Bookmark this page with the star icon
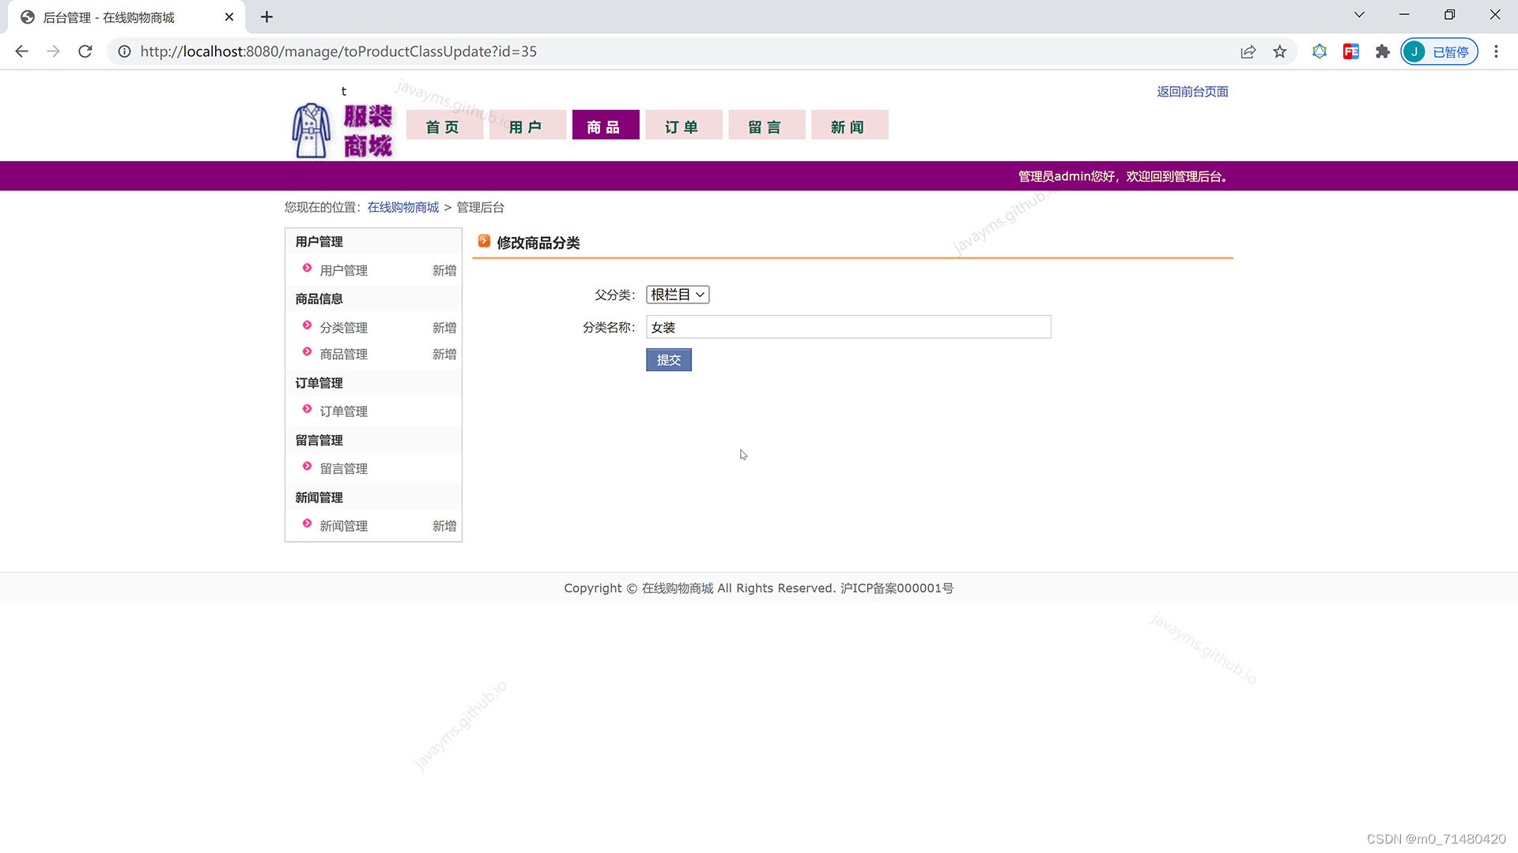Viewport: 1518px width, 853px height. 1279,51
